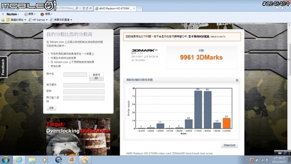Click the '9961 3DMarks' score text
The height and width of the screenshot is (164, 291).
[x=201, y=57]
